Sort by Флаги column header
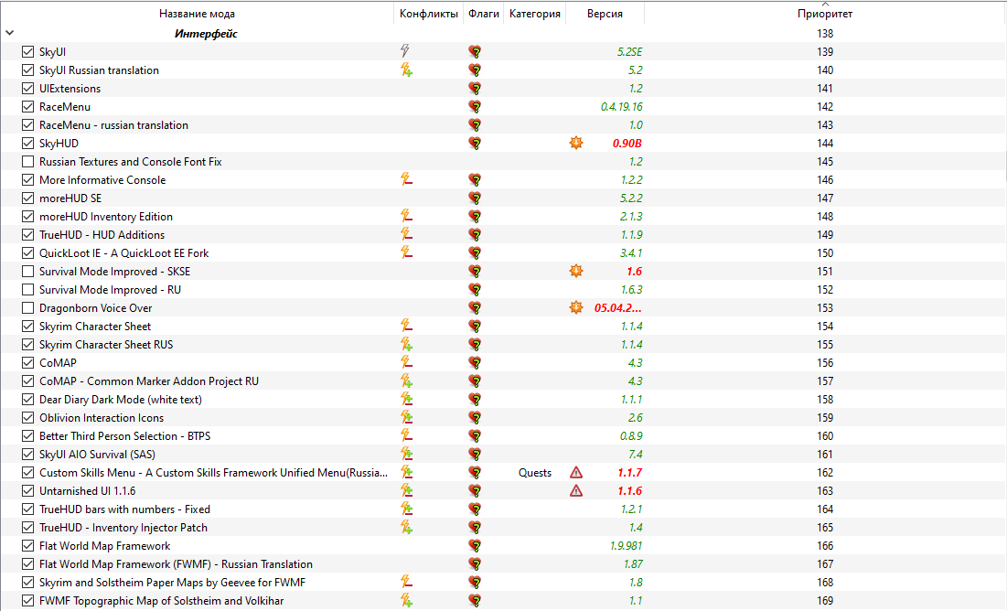1007x611 pixels. click(x=484, y=14)
